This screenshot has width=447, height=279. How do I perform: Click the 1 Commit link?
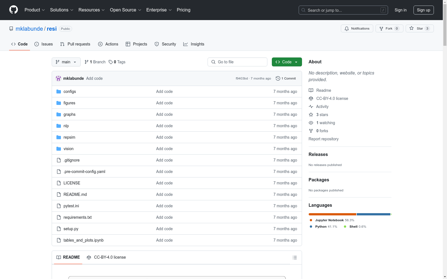tap(286, 78)
